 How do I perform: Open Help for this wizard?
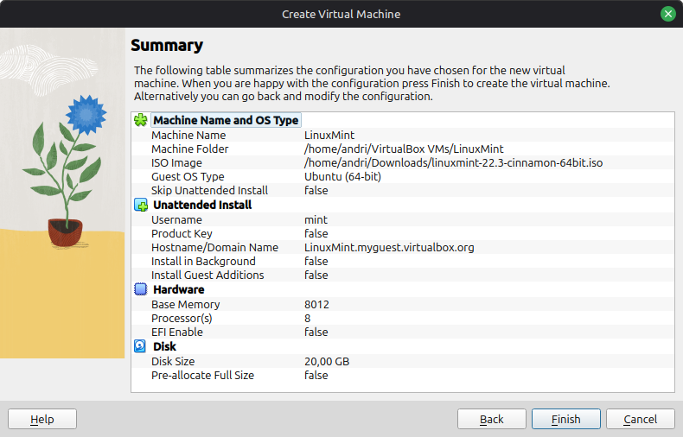(x=42, y=419)
